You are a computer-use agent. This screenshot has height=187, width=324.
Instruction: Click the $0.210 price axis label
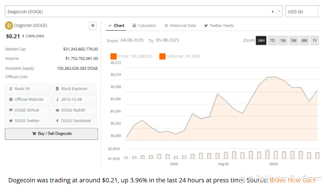pyautogui.click(x=116, y=74)
